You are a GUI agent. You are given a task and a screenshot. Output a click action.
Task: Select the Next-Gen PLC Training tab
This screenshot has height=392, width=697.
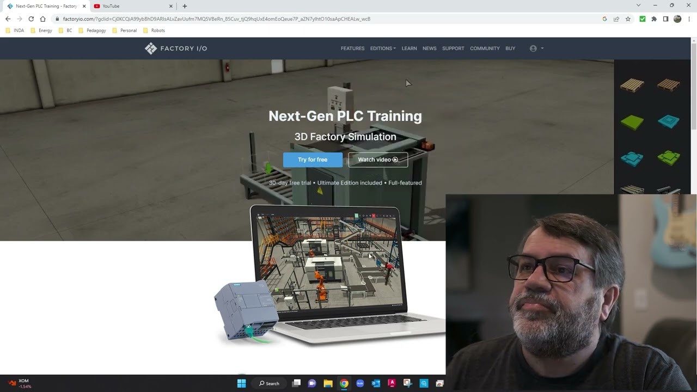point(45,6)
